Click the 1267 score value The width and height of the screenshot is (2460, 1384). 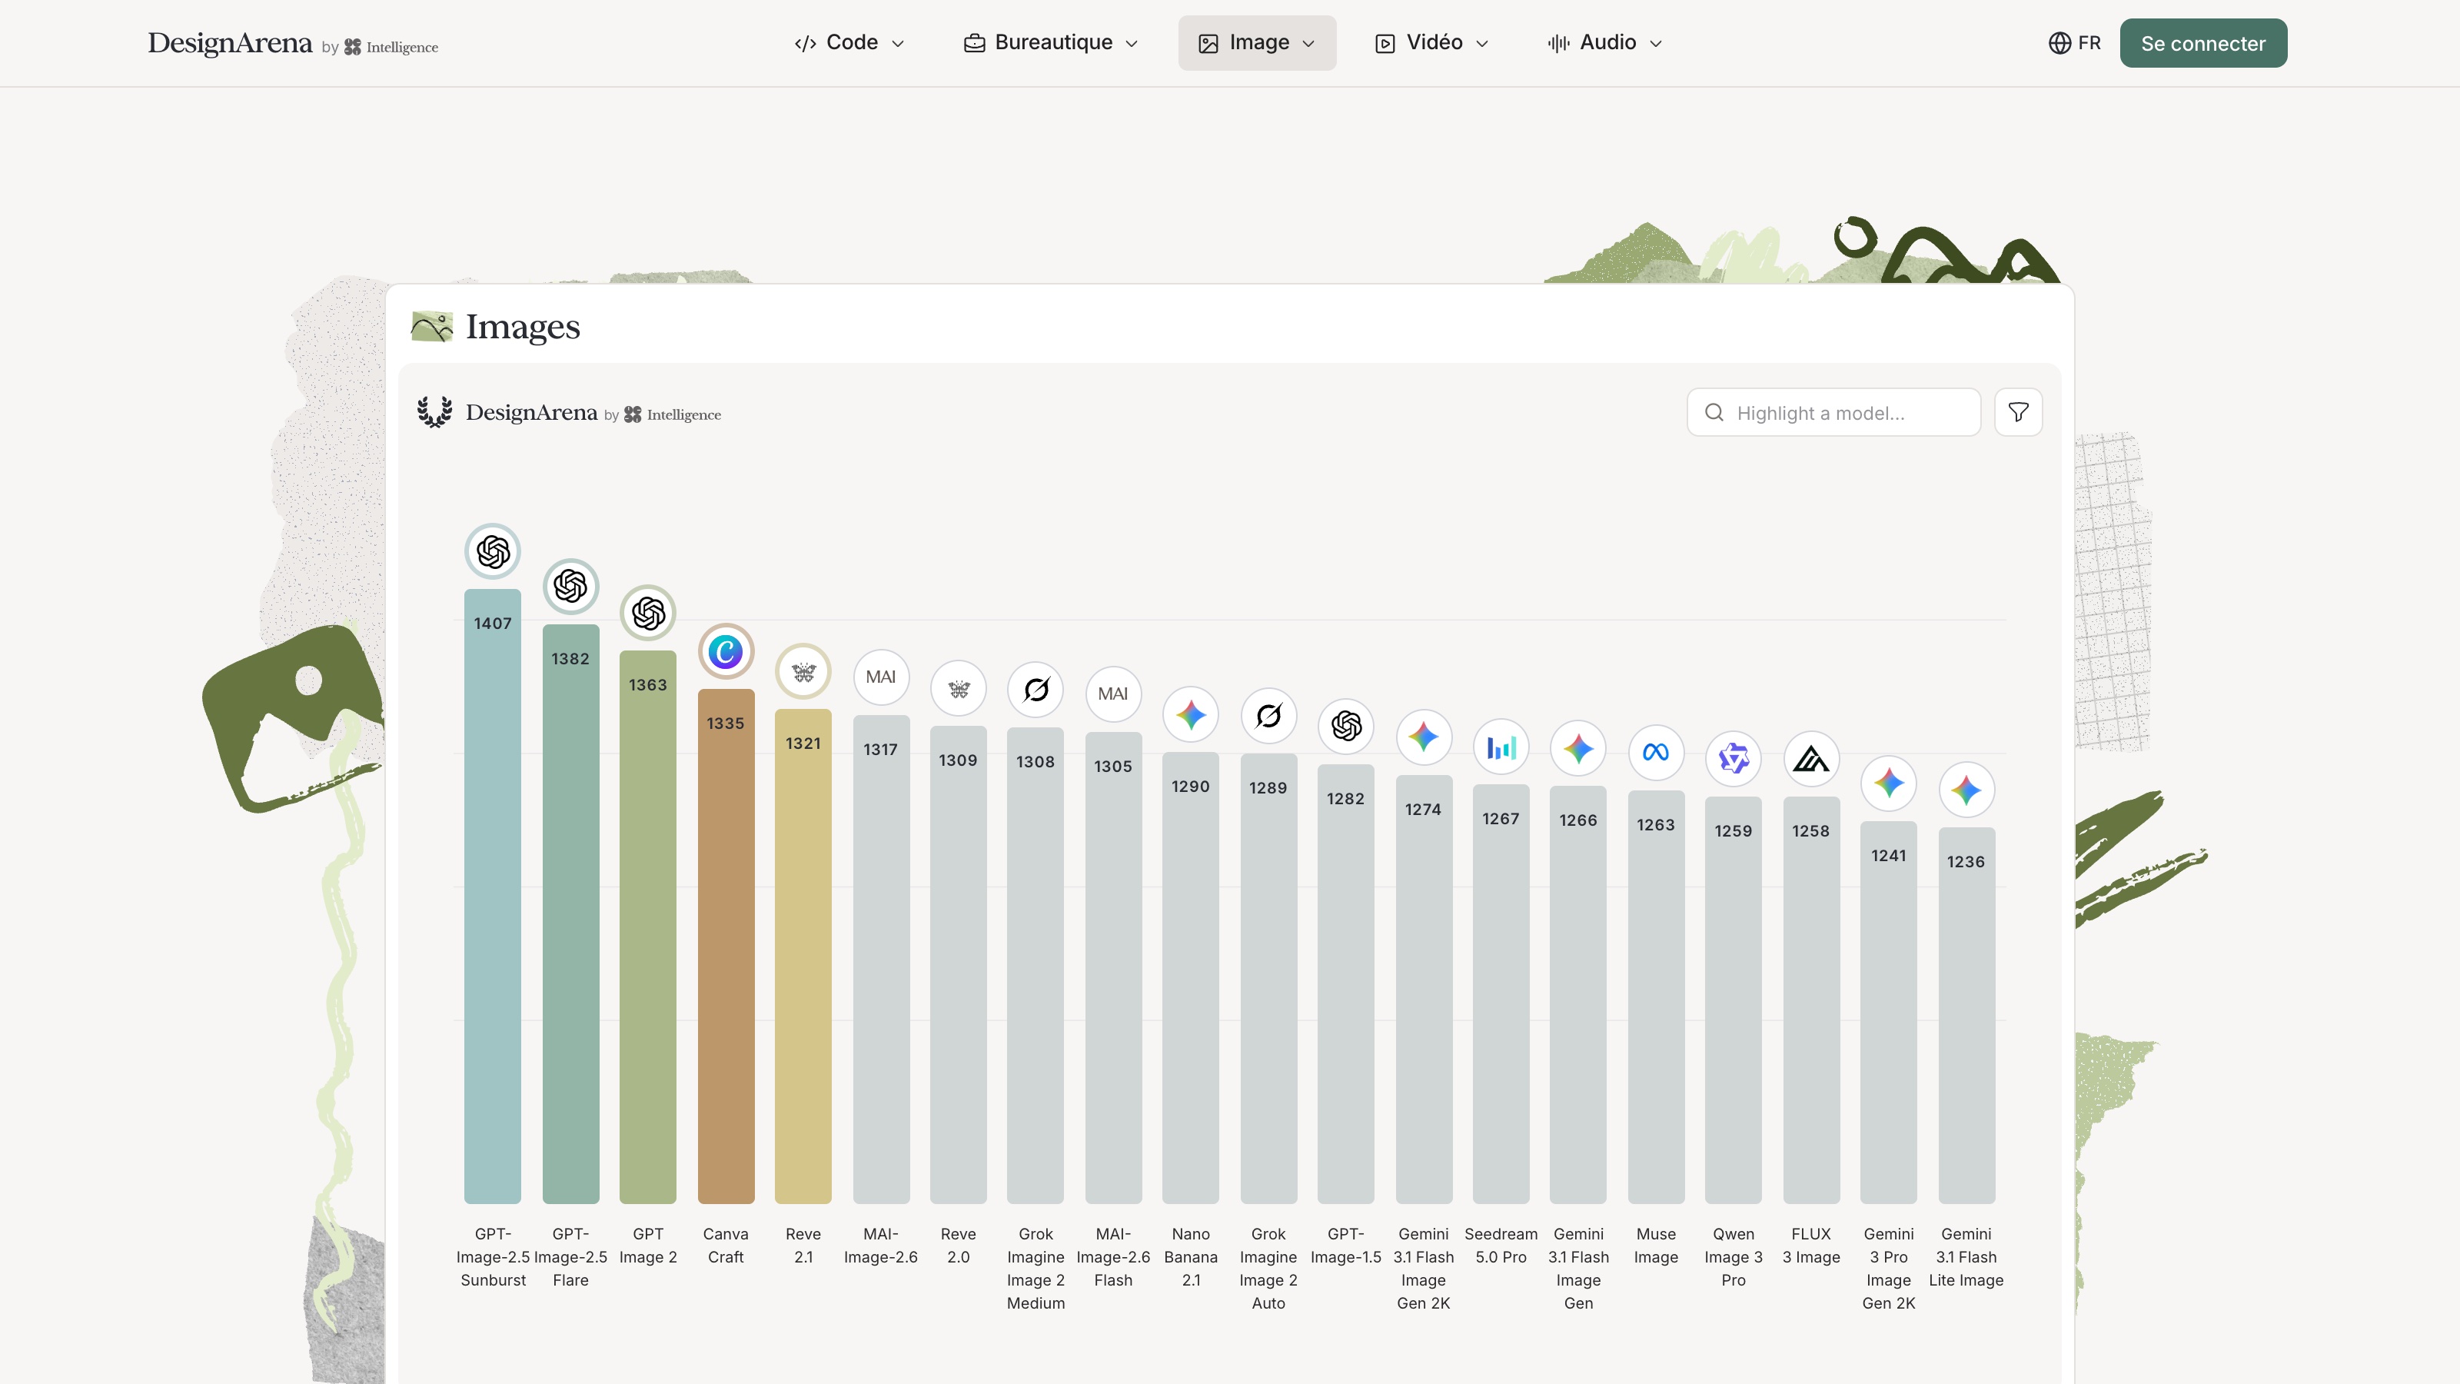pyautogui.click(x=1501, y=819)
